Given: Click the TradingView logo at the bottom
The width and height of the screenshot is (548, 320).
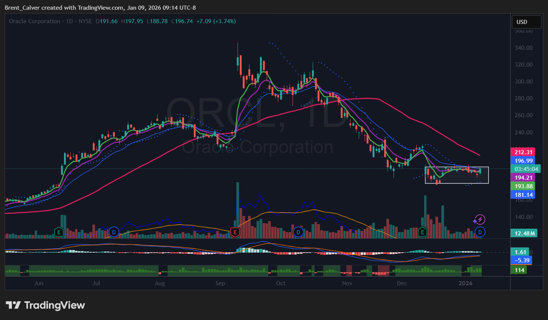Looking at the screenshot, I should click(46, 305).
